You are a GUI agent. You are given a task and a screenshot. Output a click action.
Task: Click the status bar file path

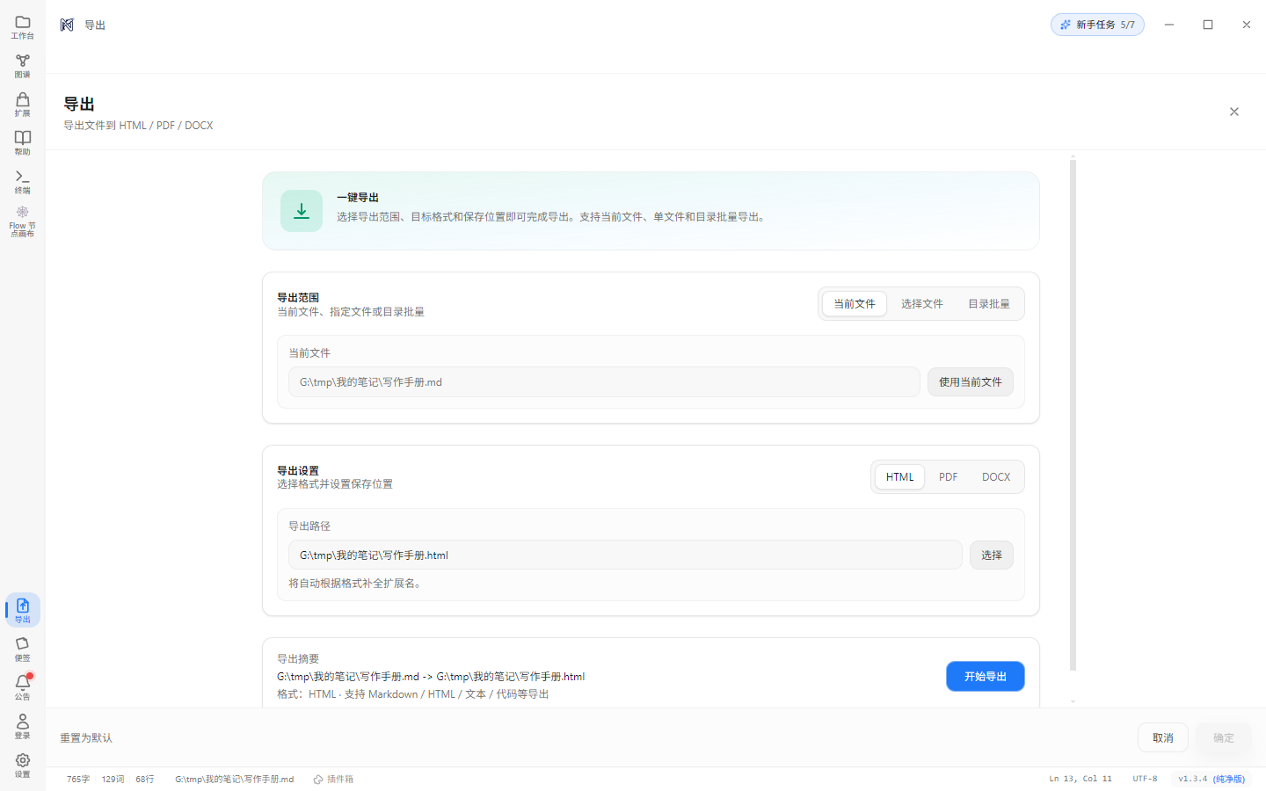click(x=235, y=780)
